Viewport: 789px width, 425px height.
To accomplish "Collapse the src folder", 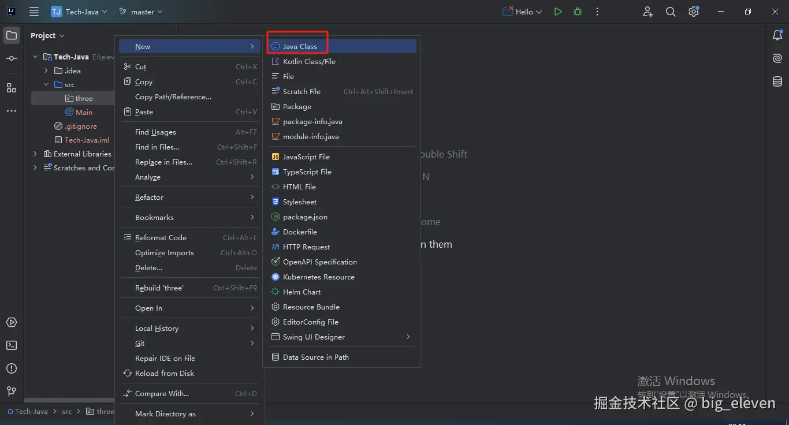I will pyautogui.click(x=46, y=84).
